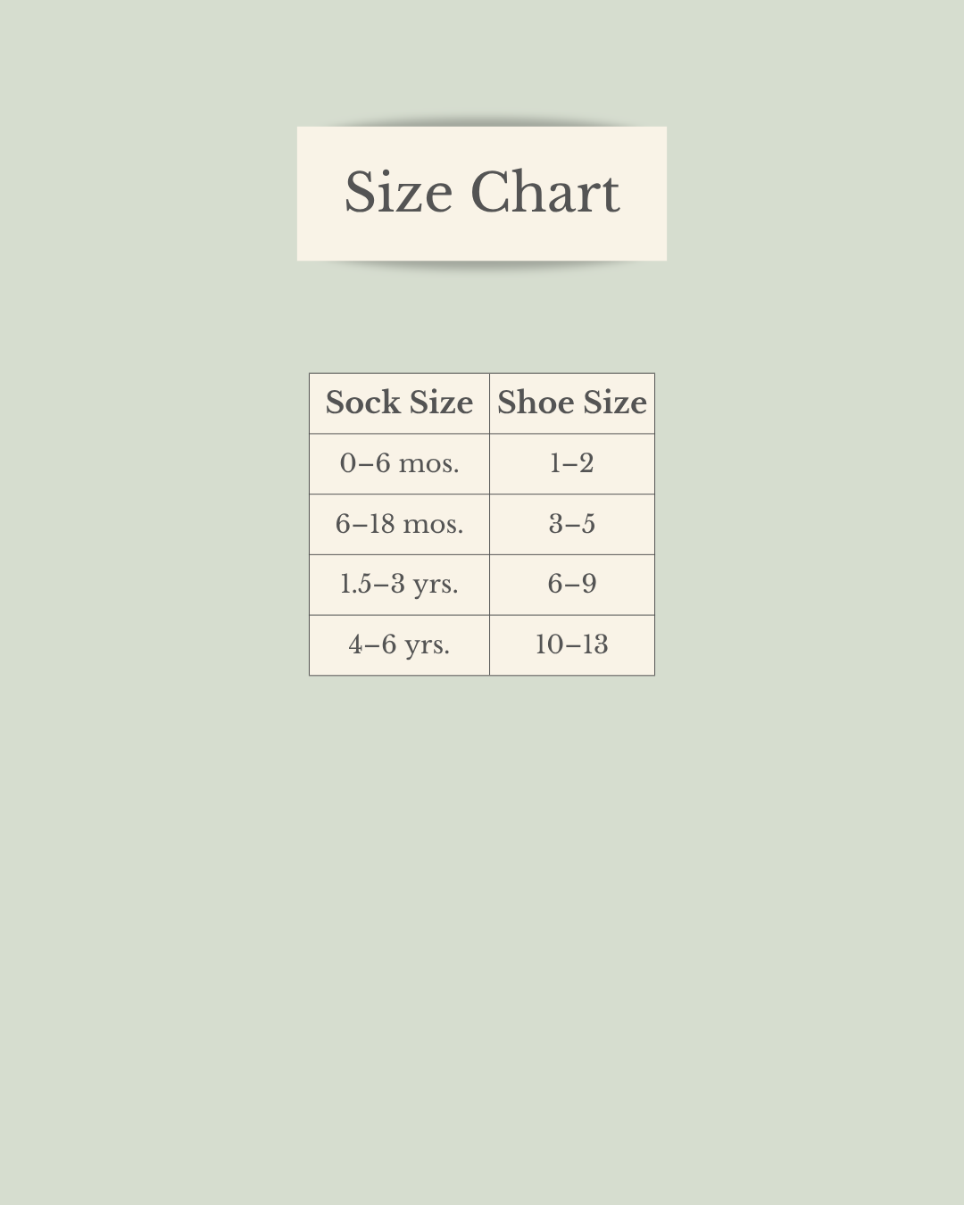
Task: Click the Size Chart title banner
Action: coord(482,194)
